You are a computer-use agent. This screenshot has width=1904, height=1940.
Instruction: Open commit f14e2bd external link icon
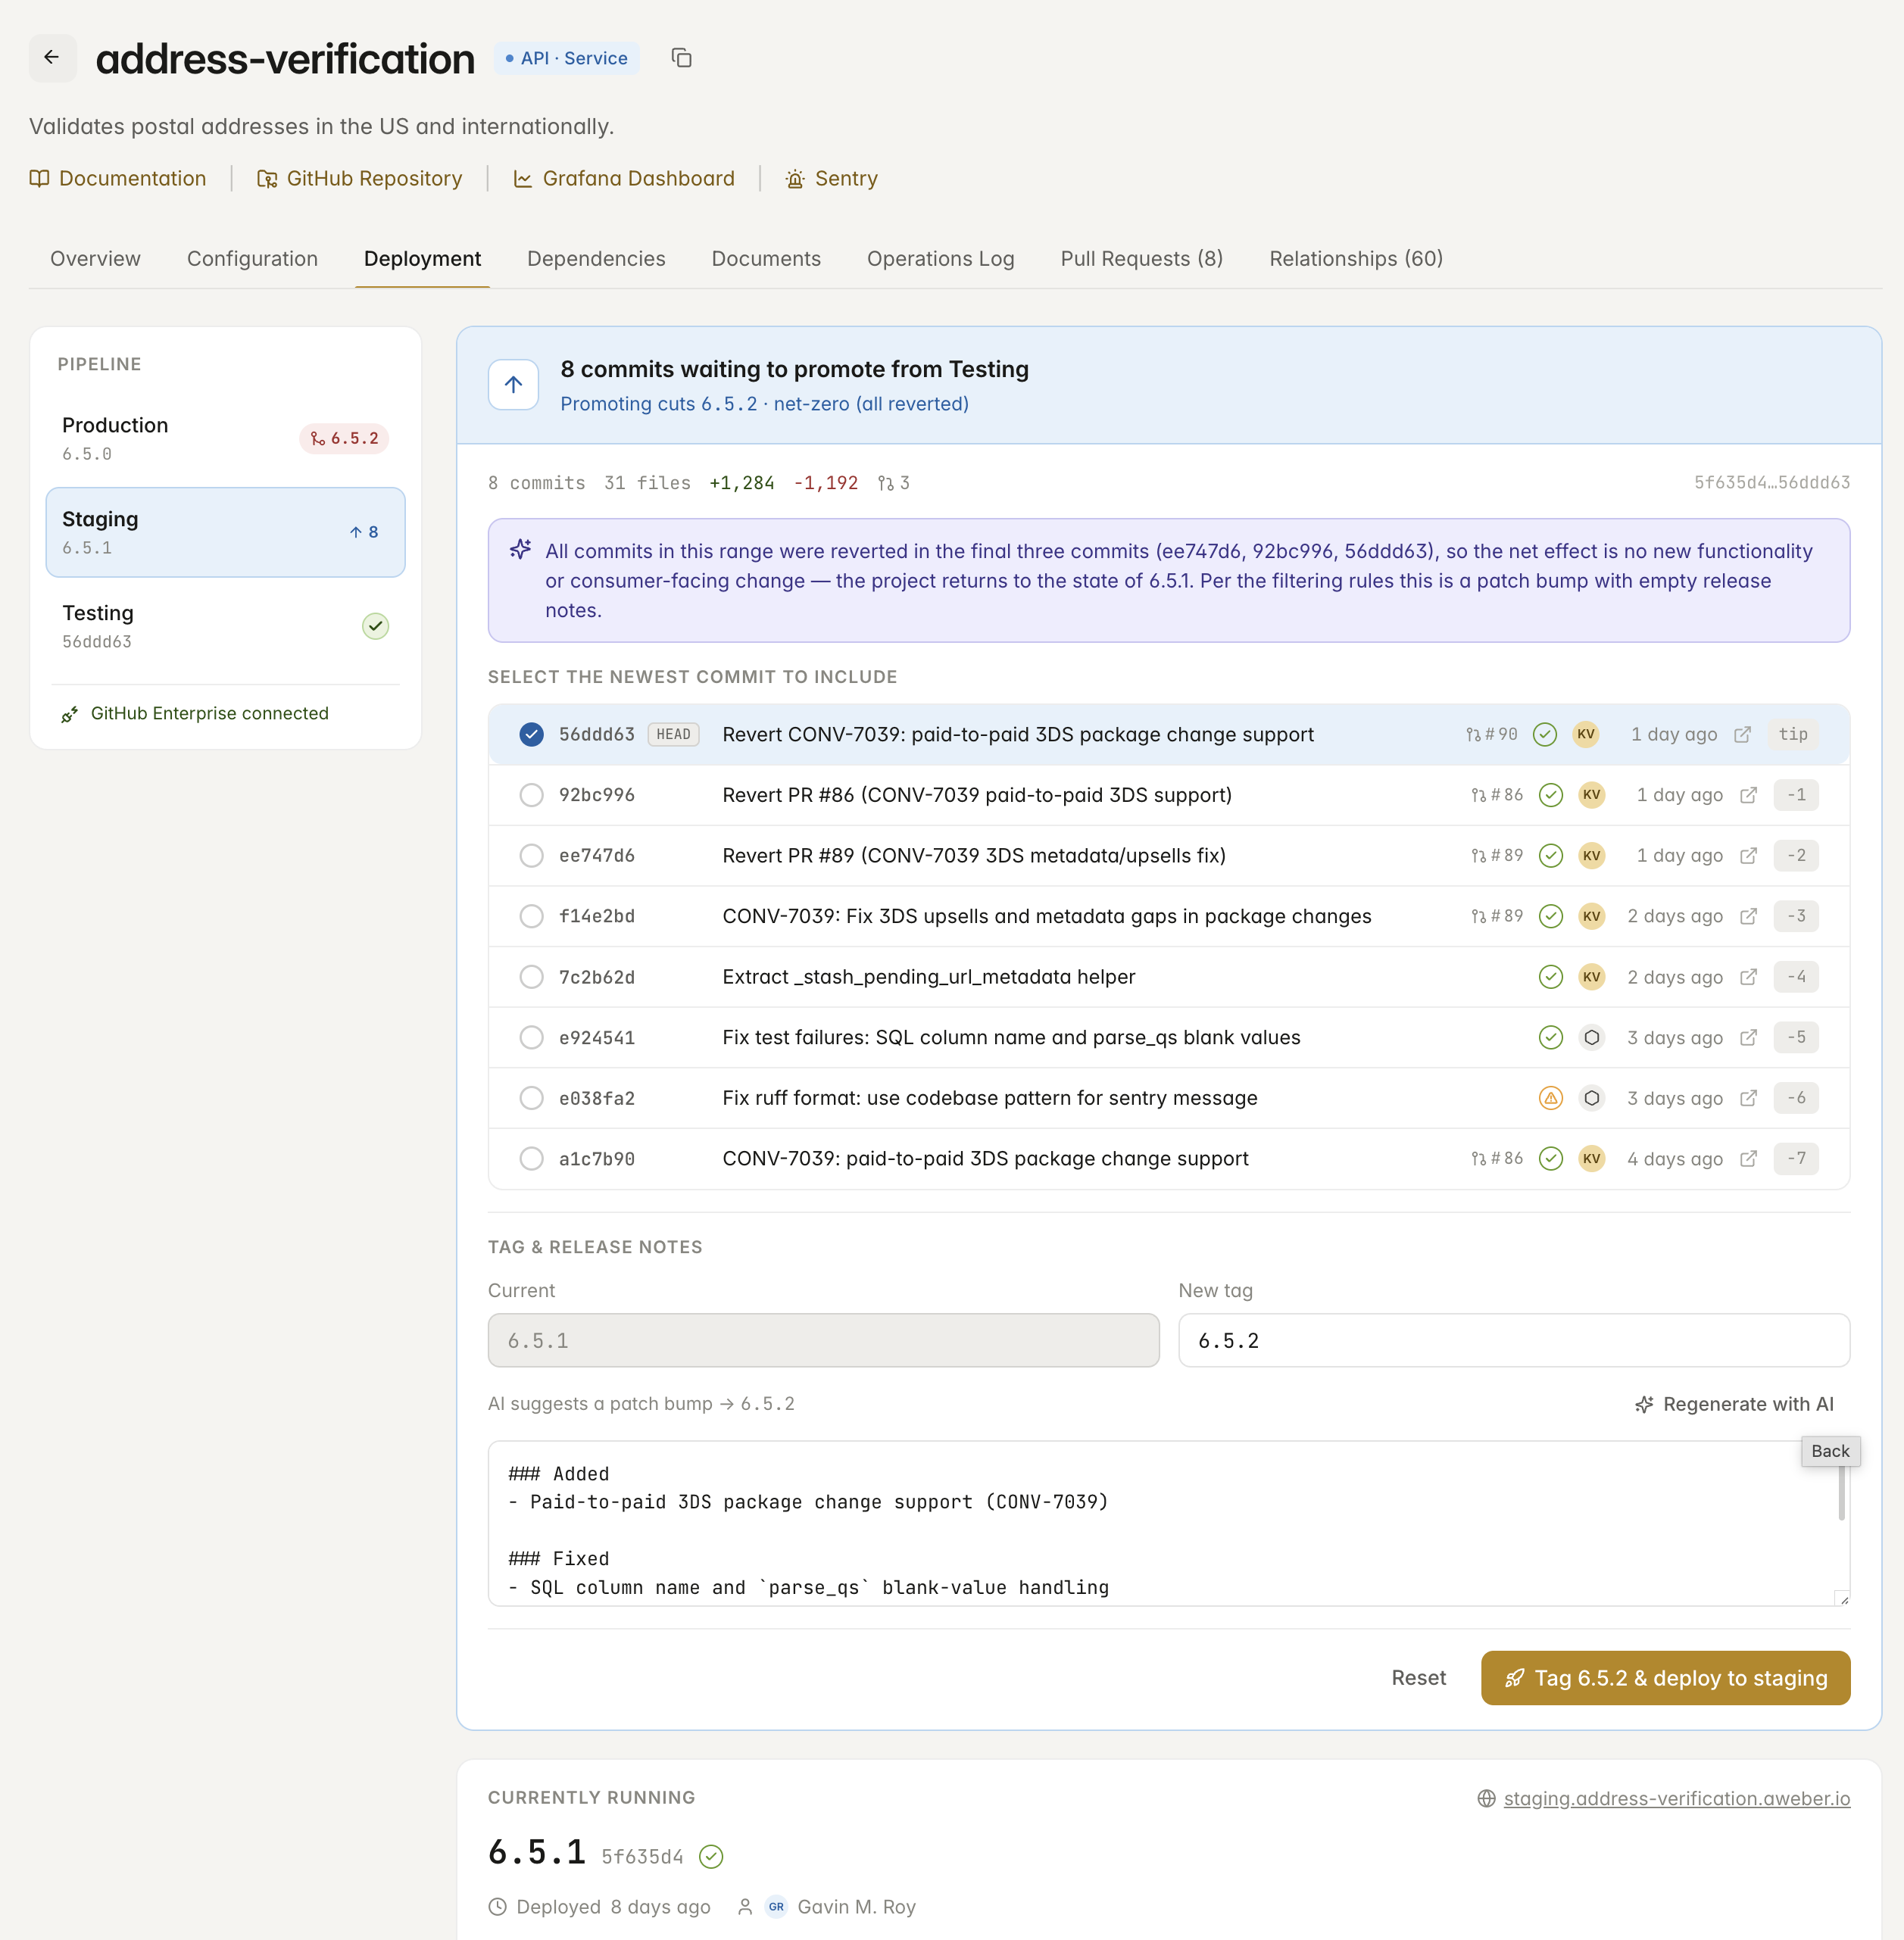pos(1748,916)
